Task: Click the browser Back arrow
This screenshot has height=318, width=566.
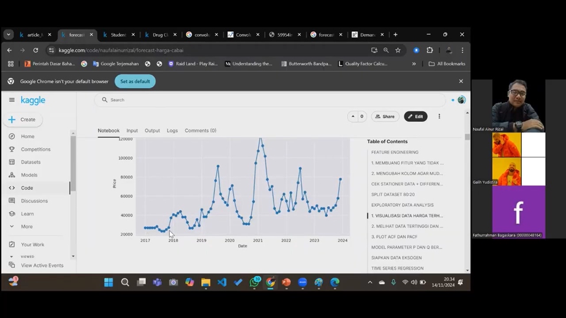Action: [9, 50]
